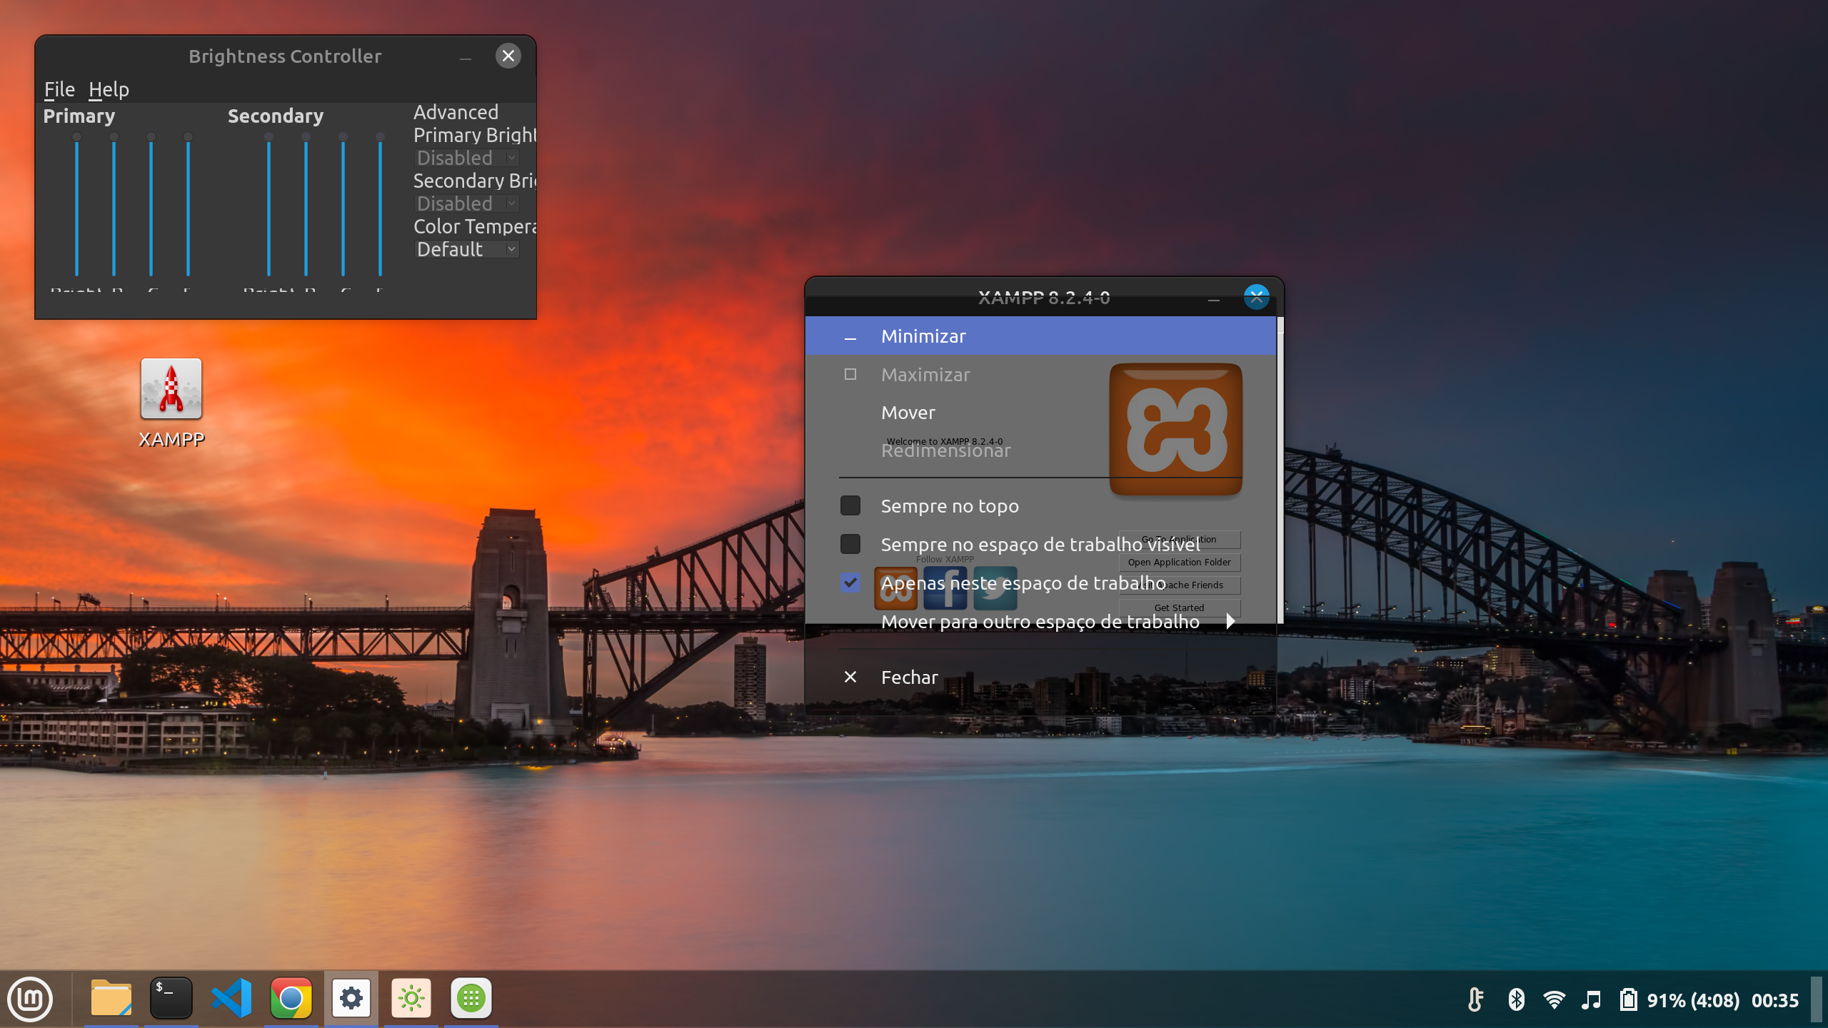Expand 'Mover para outro espaço de trabalho' submenu
Screen dimensions: 1828x1028
pos(1040,621)
